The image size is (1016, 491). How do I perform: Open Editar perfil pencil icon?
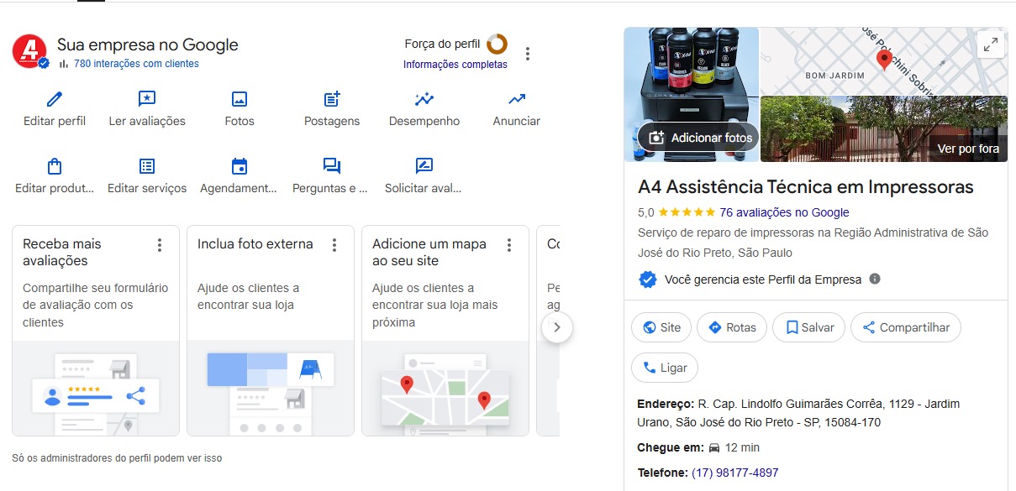click(55, 99)
